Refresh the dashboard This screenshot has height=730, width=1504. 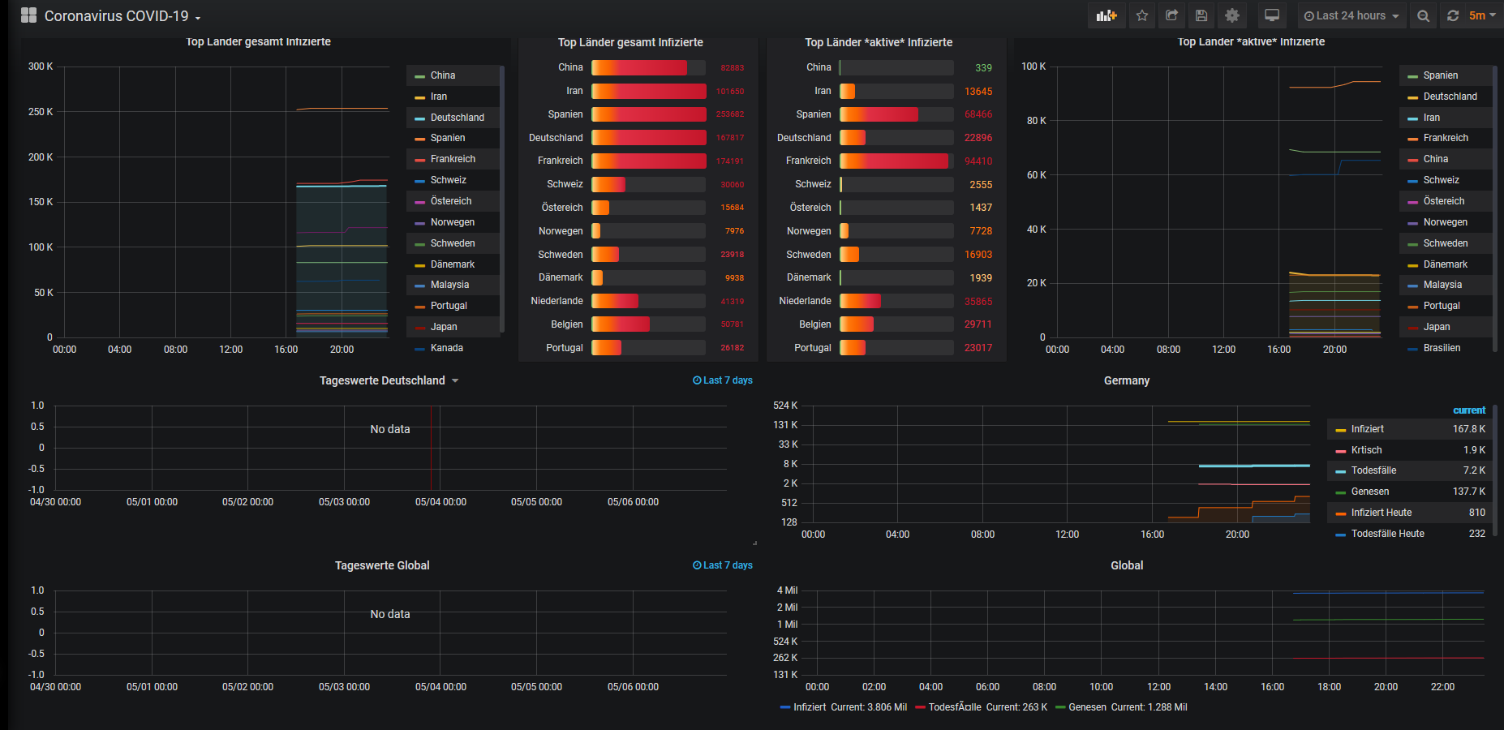pyautogui.click(x=1453, y=15)
